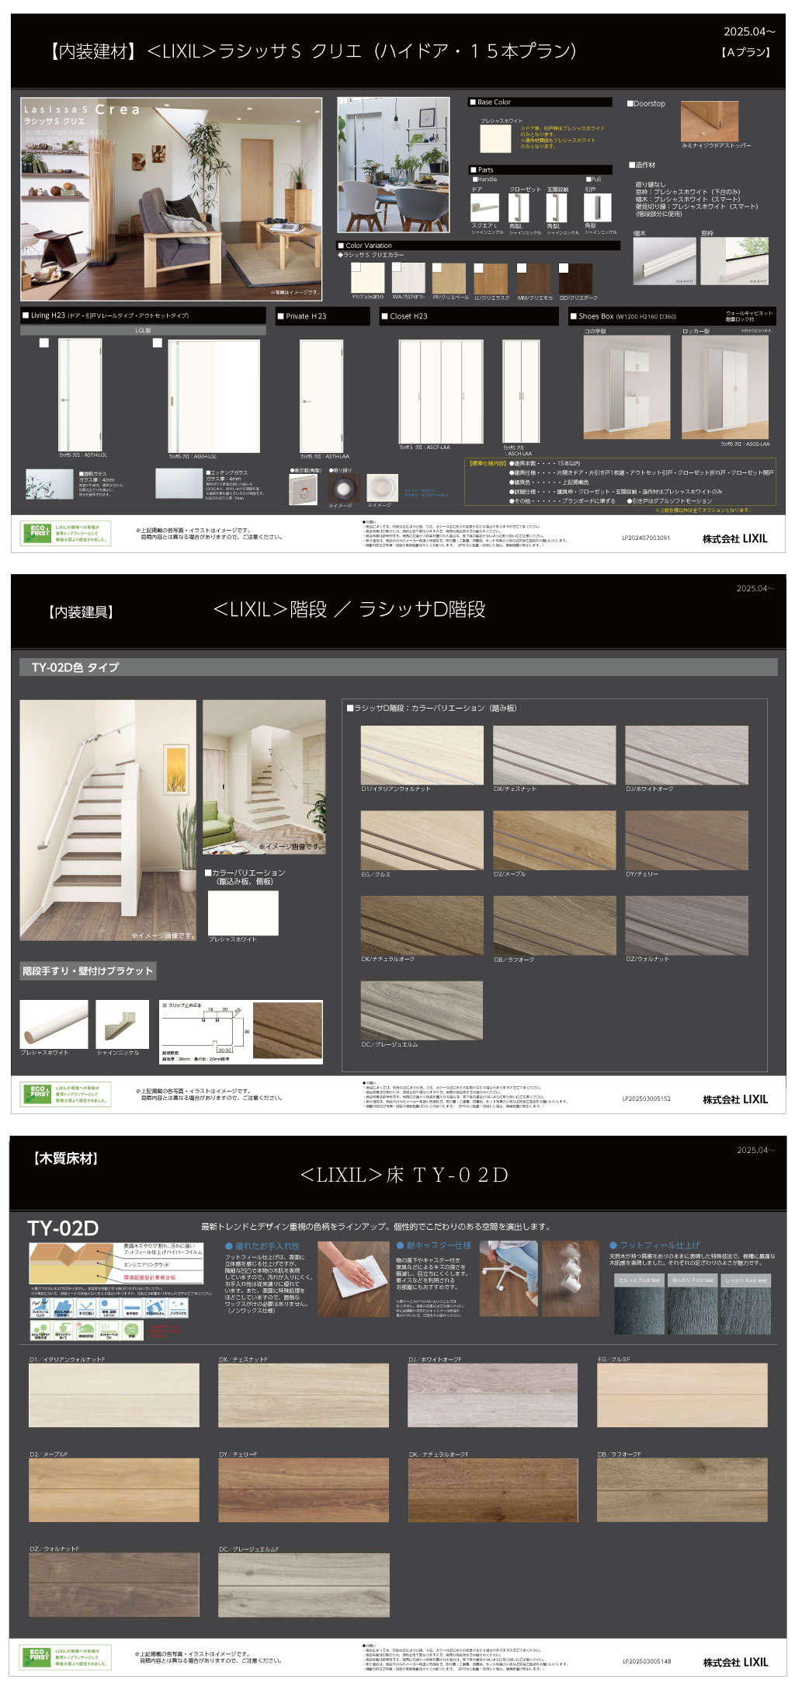Click the TY-02D色 タイプ heading bar
795x1686 pixels.
[397, 667]
